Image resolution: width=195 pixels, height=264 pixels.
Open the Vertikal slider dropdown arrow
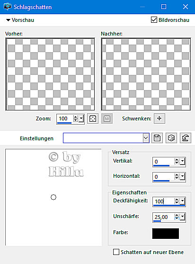pos(182,162)
